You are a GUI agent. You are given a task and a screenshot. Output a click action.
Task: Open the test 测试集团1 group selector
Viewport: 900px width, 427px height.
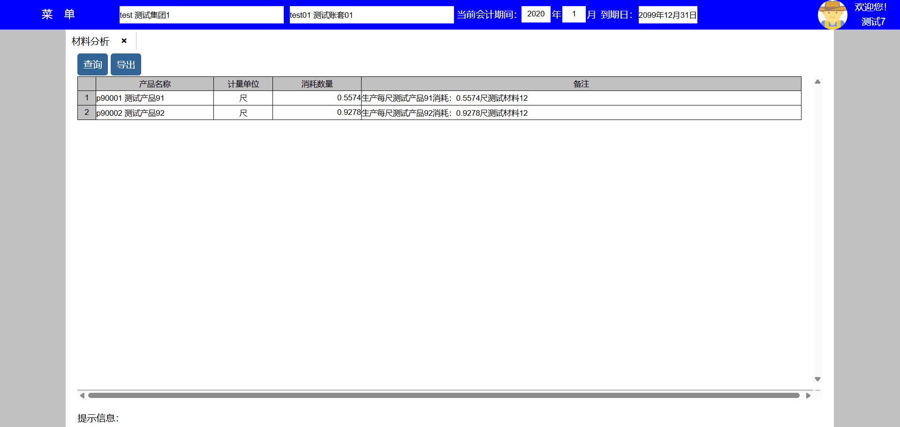(201, 15)
